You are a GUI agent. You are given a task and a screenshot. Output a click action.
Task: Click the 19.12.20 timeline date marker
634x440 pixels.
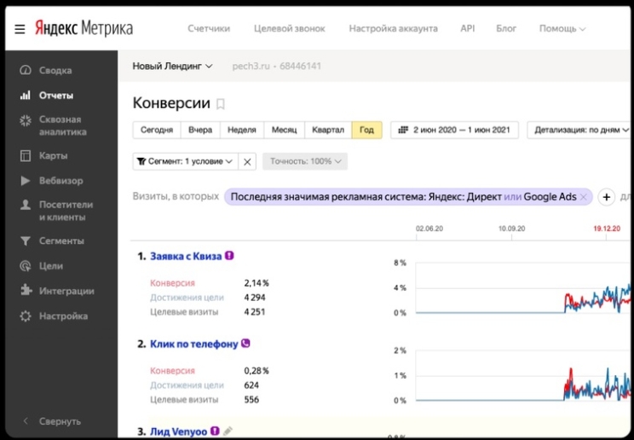pyautogui.click(x=607, y=229)
